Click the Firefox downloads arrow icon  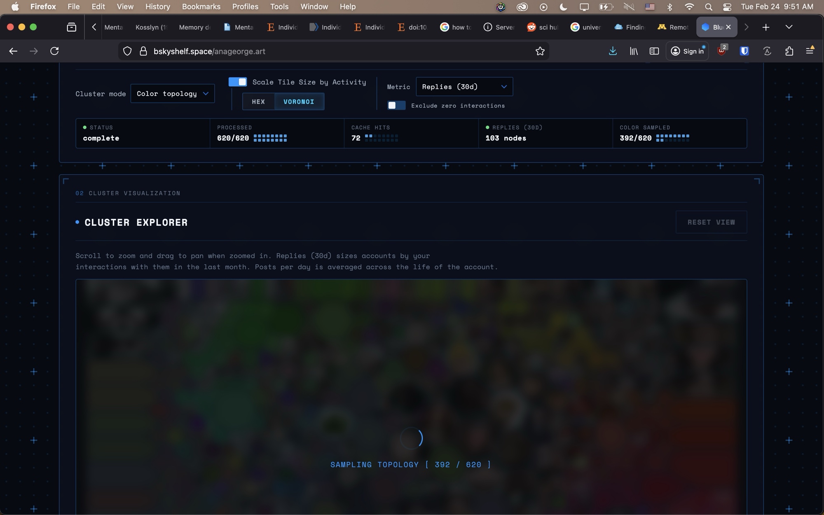[613, 51]
